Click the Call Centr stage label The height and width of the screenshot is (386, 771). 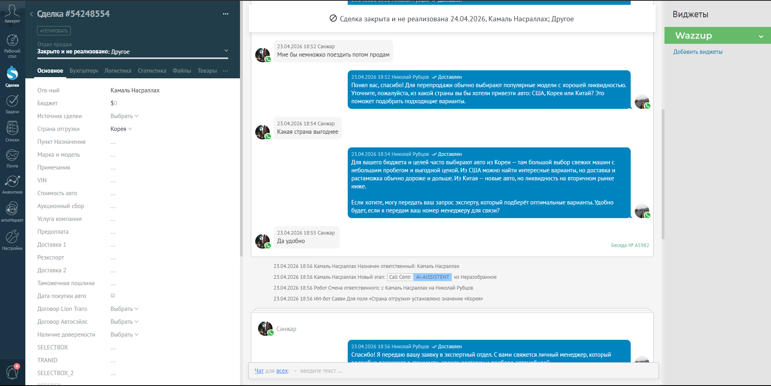[x=400, y=277]
